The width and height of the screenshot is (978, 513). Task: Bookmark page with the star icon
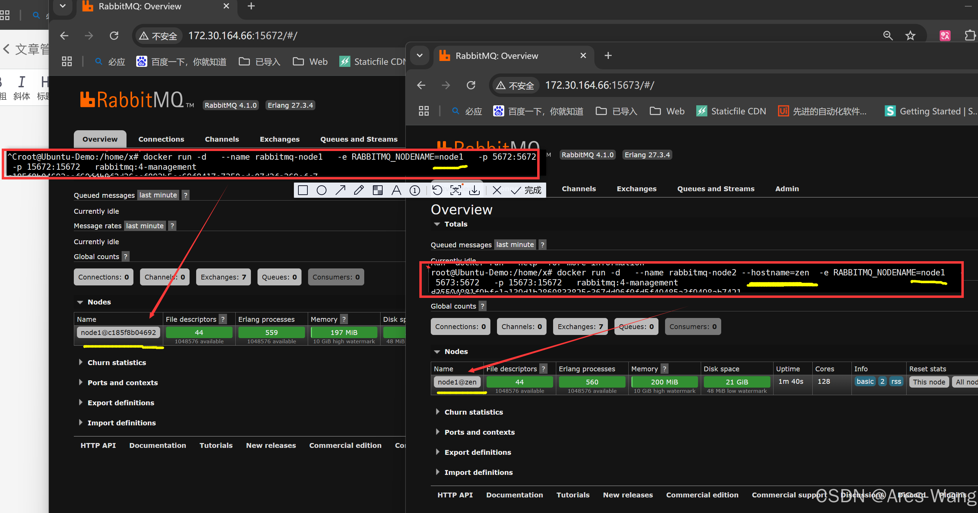[910, 36]
